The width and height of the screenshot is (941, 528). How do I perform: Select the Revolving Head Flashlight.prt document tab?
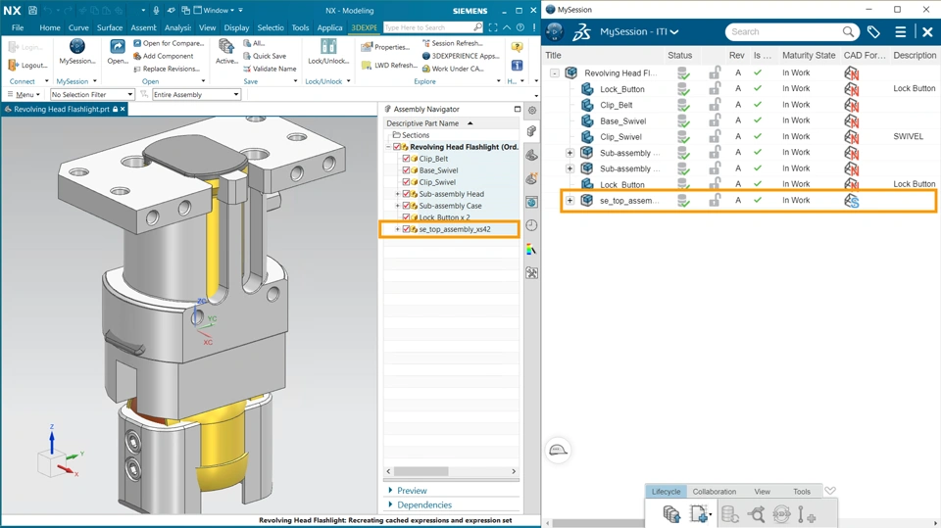[x=61, y=109]
